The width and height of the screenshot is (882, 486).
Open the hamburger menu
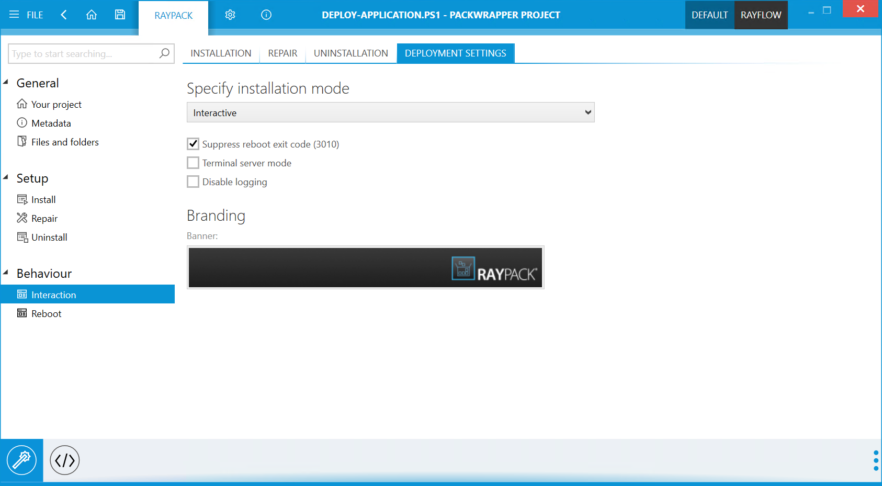click(14, 15)
